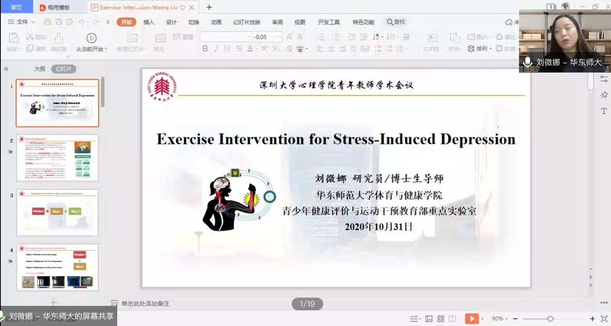
Task: Click the play-from-current-slide icon
Action: [91, 38]
